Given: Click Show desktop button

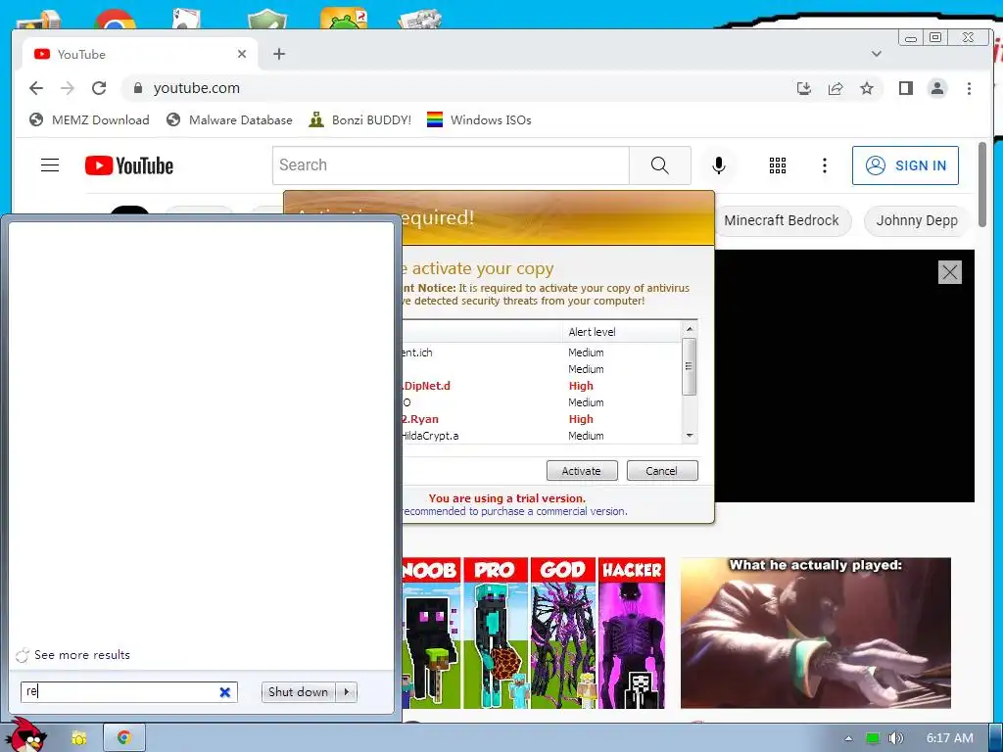Looking at the screenshot, I should 996,738.
